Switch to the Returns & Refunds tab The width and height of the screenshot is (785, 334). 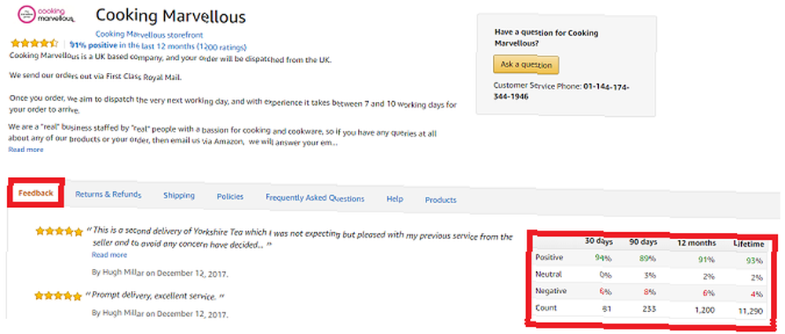(x=108, y=195)
